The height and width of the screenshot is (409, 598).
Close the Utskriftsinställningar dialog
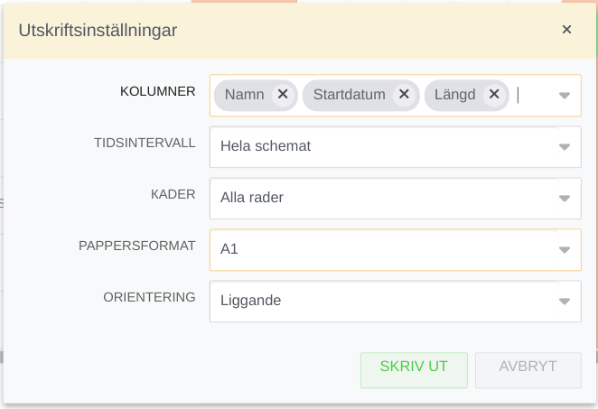pyautogui.click(x=566, y=30)
